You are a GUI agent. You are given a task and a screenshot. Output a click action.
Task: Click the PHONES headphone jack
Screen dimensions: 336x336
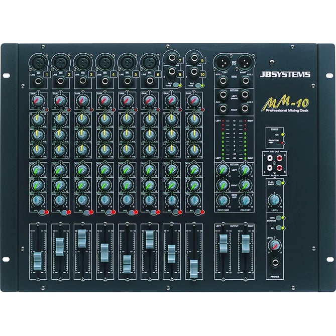coord(275,264)
